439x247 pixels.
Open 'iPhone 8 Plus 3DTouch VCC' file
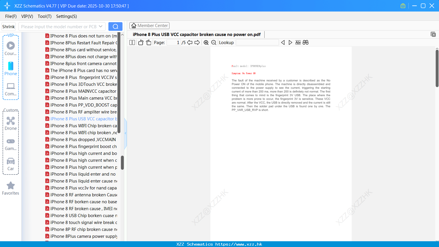tap(81, 84)
